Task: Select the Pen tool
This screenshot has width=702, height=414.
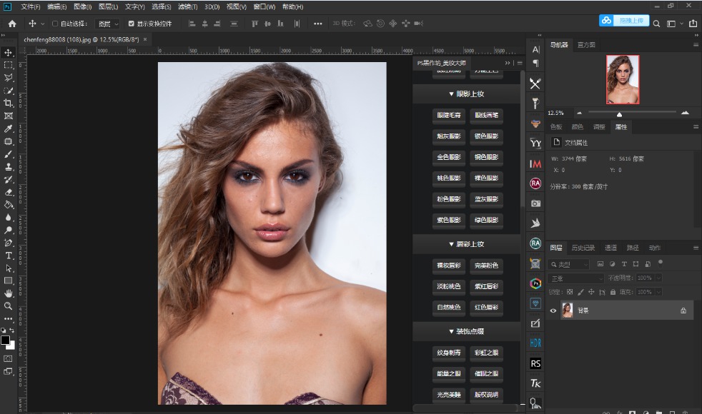Action: point(8,243)
